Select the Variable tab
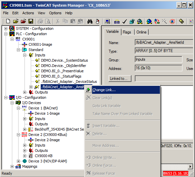The height and width of the screenshot is (177, 195). (113, 31)
